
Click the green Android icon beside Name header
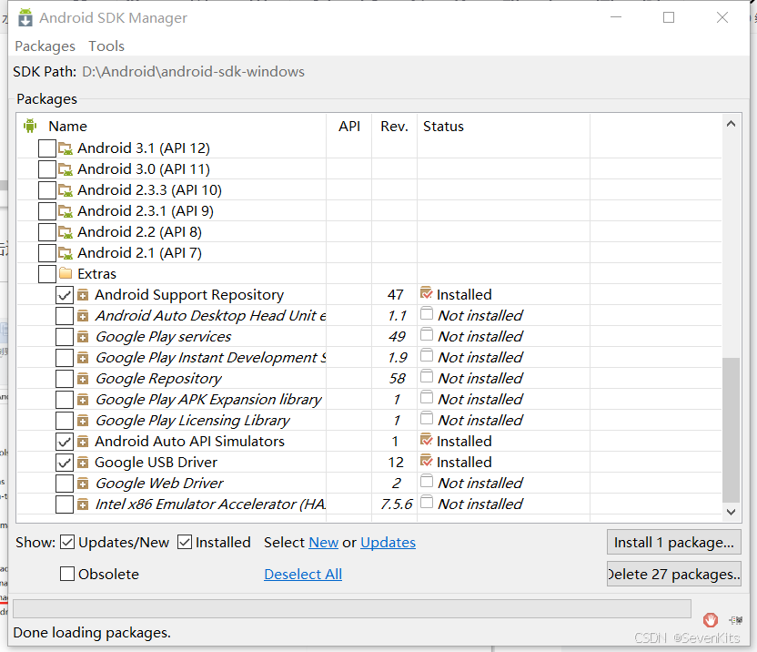(30, 127)
